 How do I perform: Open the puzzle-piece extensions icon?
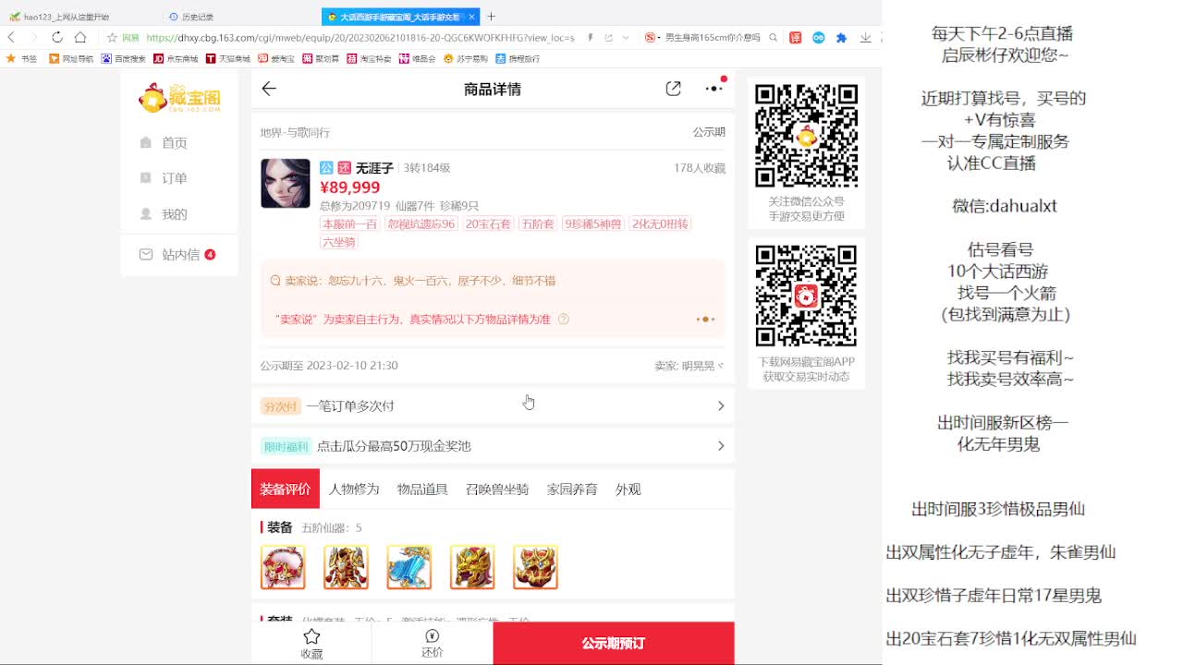click(841, 38)
